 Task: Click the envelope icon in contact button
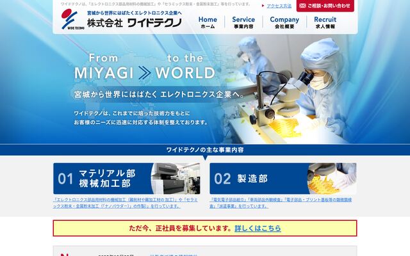click(302, 6)
